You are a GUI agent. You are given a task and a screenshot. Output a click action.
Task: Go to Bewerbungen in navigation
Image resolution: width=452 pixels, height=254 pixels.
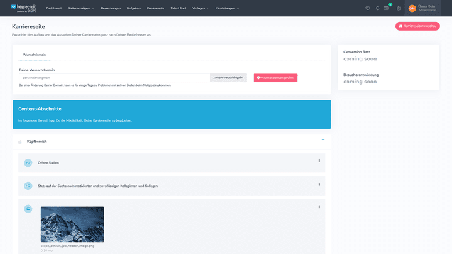110,8
